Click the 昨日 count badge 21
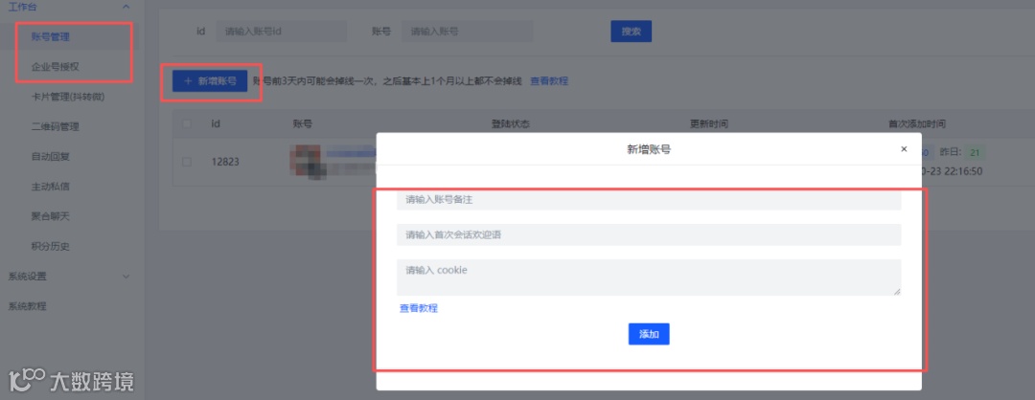Viewport: 1035px width, 400px height. tap(974, 152)
